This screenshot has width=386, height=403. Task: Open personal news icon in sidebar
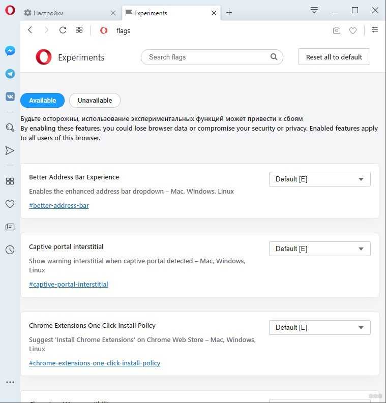click(x=10, y=227)
